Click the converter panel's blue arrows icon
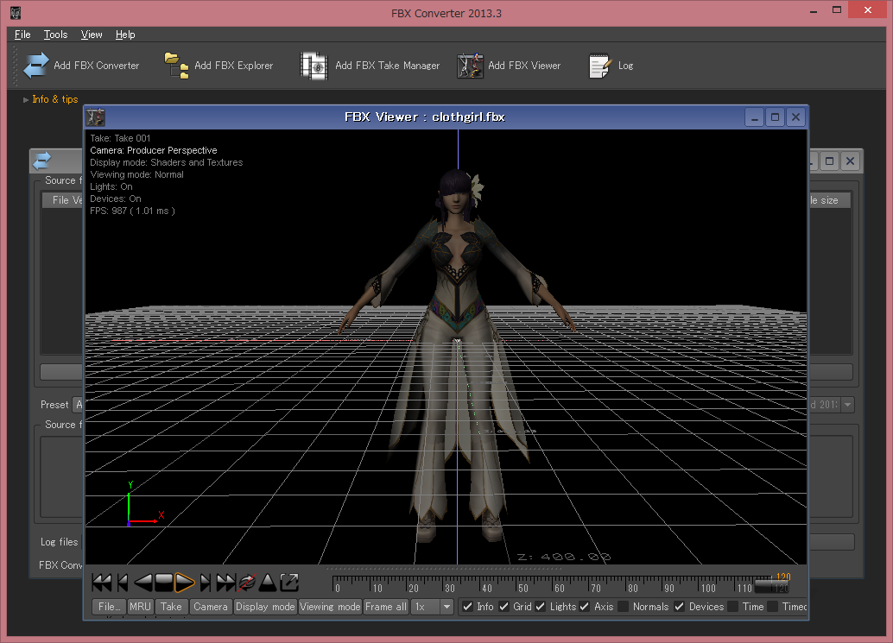Viewport: 893px width, 643px height. 41,161
